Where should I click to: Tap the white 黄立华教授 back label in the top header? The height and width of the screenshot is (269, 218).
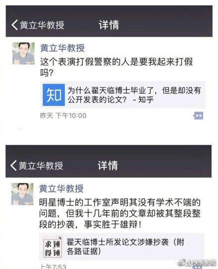[42, 25]
